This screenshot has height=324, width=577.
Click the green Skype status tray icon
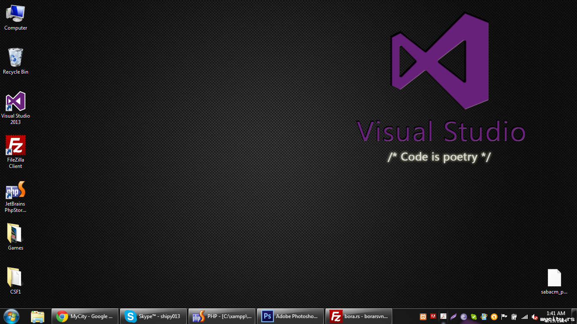tap(474, 316)
